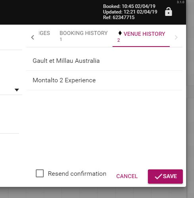Open the Gault et Millau Australia entry
This screenshot has height=198, width=194.
coord(104,61)
